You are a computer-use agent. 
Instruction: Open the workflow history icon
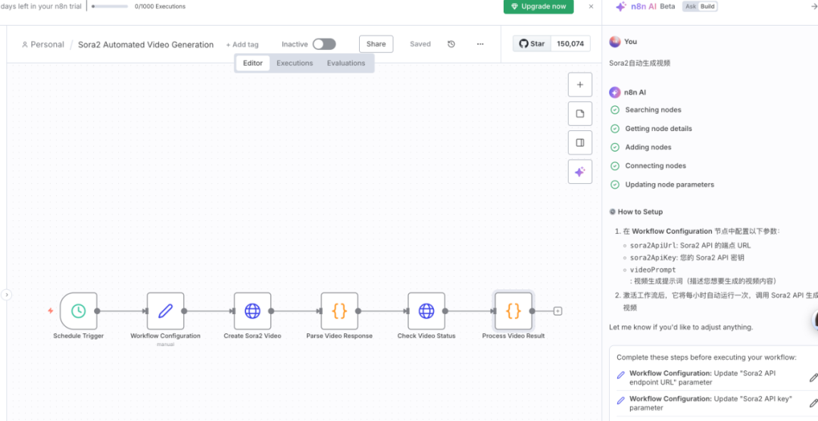451,44
